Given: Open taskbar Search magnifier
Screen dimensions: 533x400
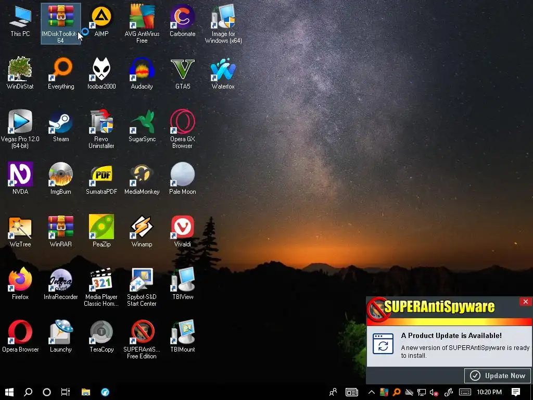Looking at the screenshot, I should (x=28, y=392).
